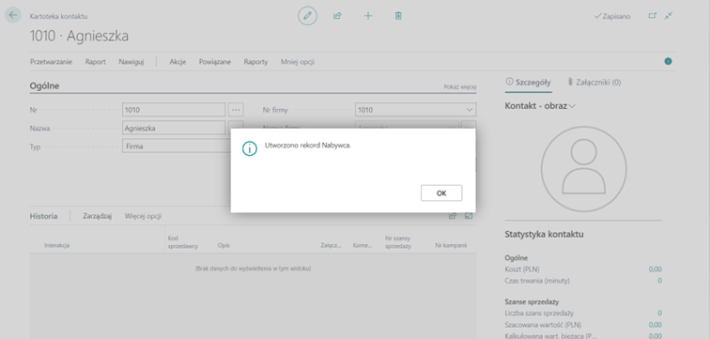Open card in new window icon
This screenshot has height=339, width=710.
pos(652,16)
